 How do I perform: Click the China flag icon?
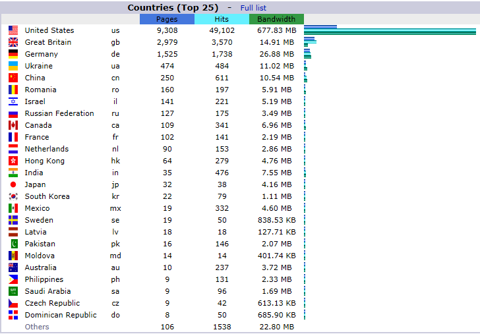tap(13, 78)
